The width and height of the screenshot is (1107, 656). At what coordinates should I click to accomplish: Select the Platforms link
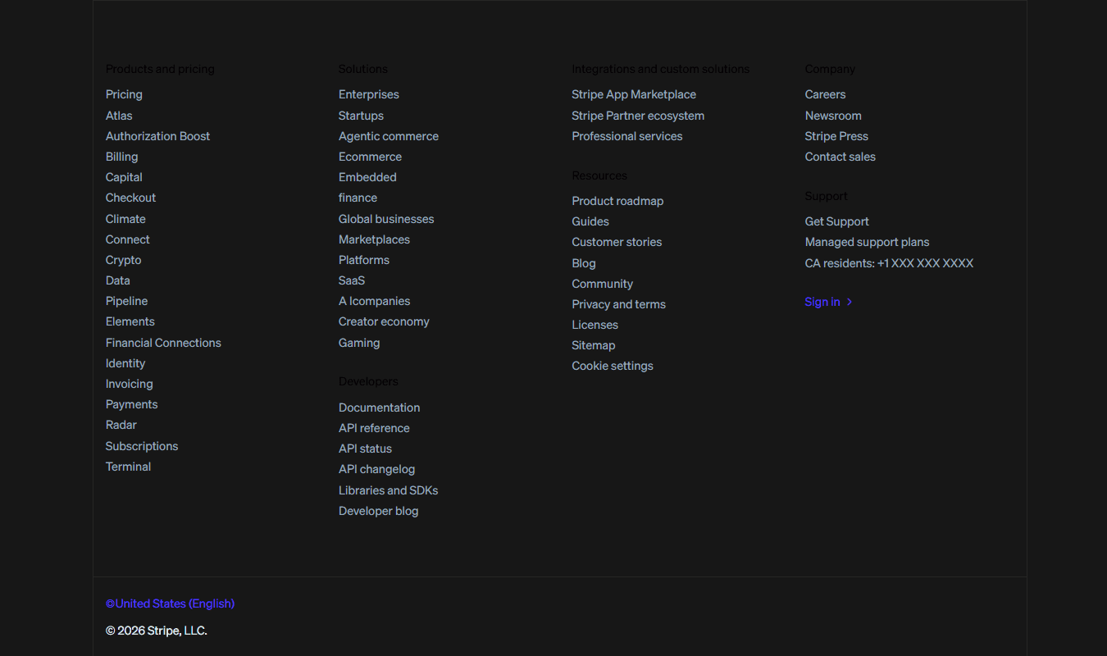click(364, 260)
